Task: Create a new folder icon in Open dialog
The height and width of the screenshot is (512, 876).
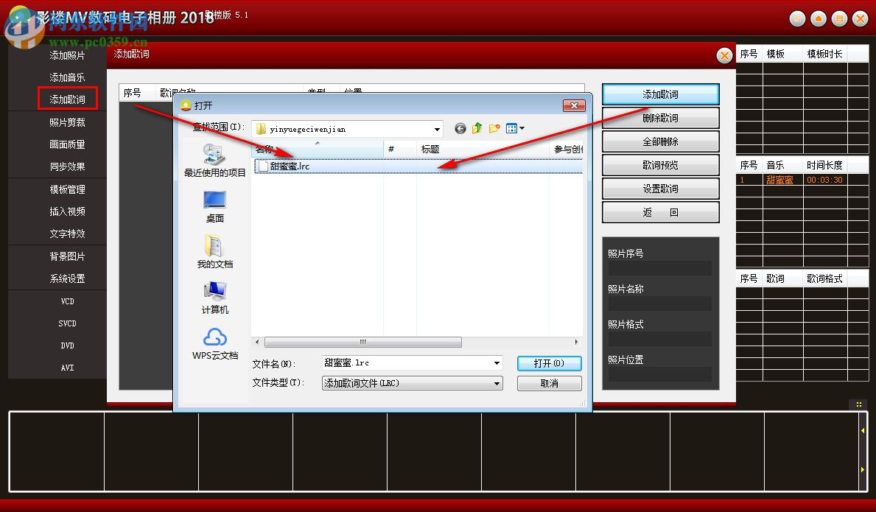Action: pyautogui.click(x=494, y=129)
